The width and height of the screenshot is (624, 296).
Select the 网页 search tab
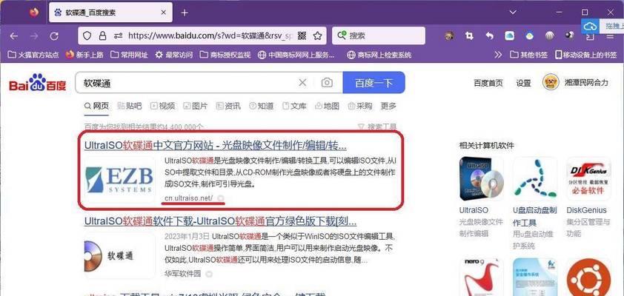[x=96, y=106]
